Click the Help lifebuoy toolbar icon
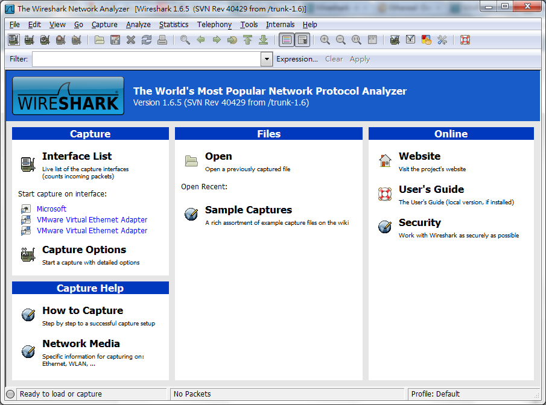The height and width of the screenshot is (405, 546). (x=465, y=40)
